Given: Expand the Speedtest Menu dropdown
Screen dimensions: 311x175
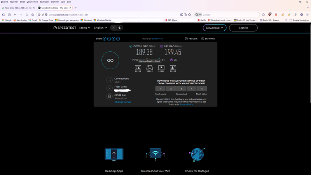Looking at the screenshot, I should 85,28.
